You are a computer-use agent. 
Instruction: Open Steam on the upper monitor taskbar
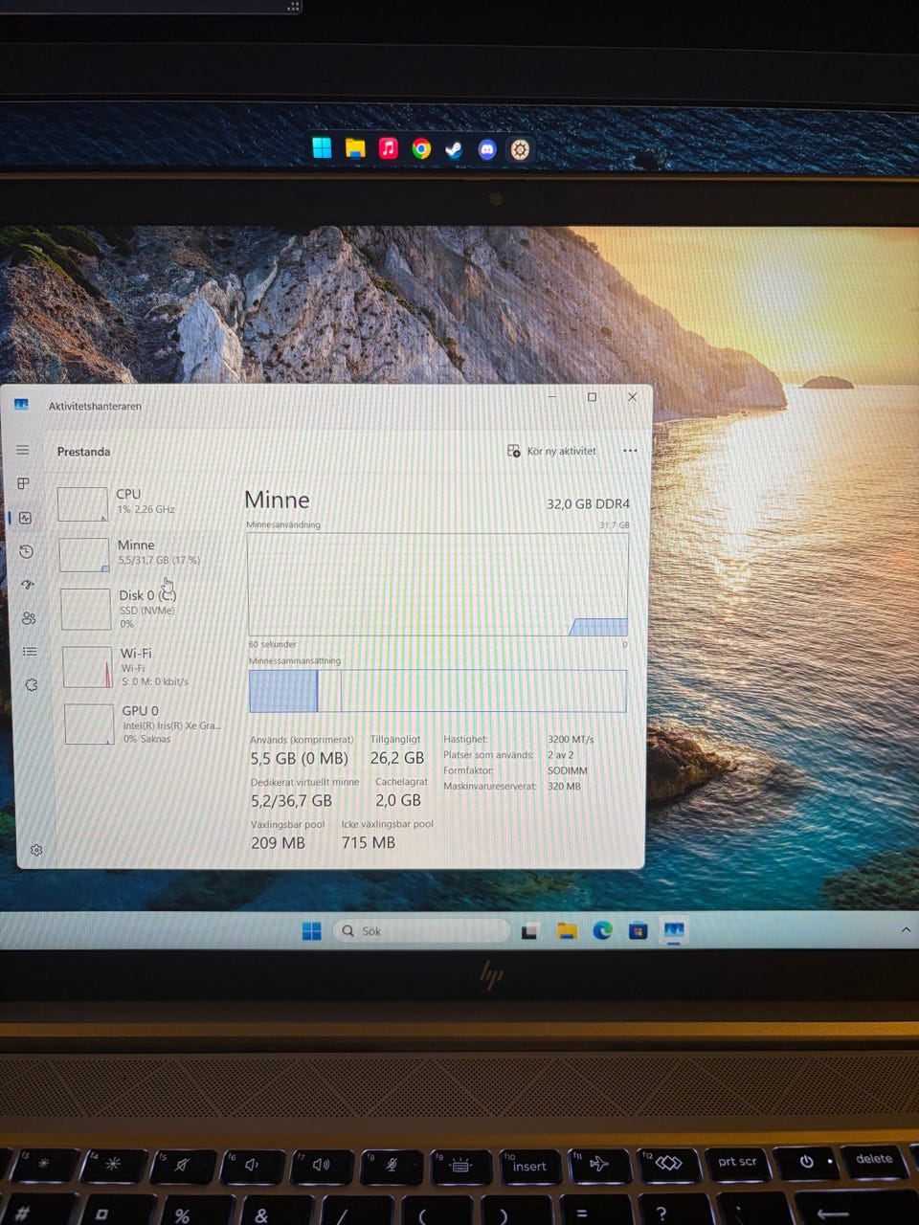tap(454, 149)
